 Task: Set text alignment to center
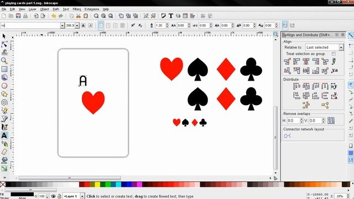[108, 25]
